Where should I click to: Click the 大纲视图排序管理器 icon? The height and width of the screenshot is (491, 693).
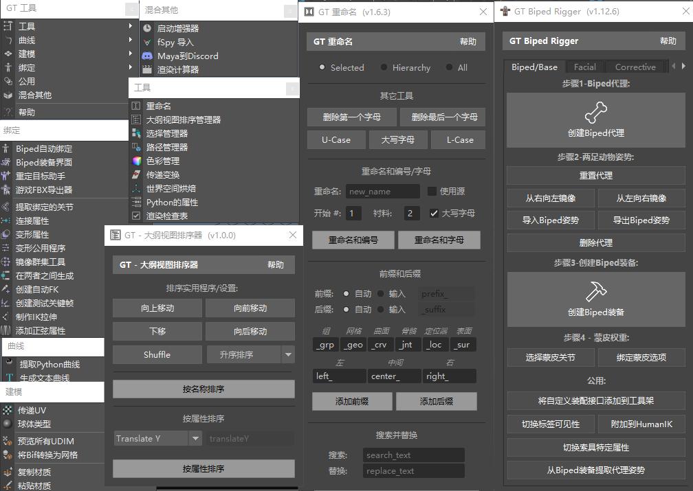136,119
